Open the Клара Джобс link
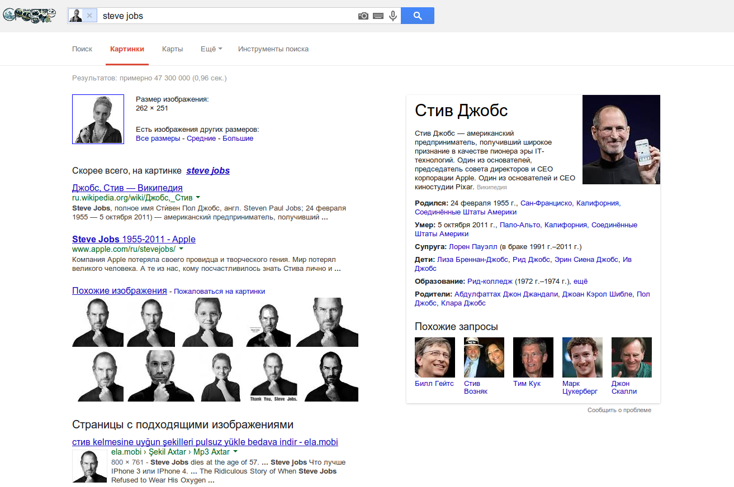Screen dimensions: 734x487 pyautogui.click(x=463, y=303)
